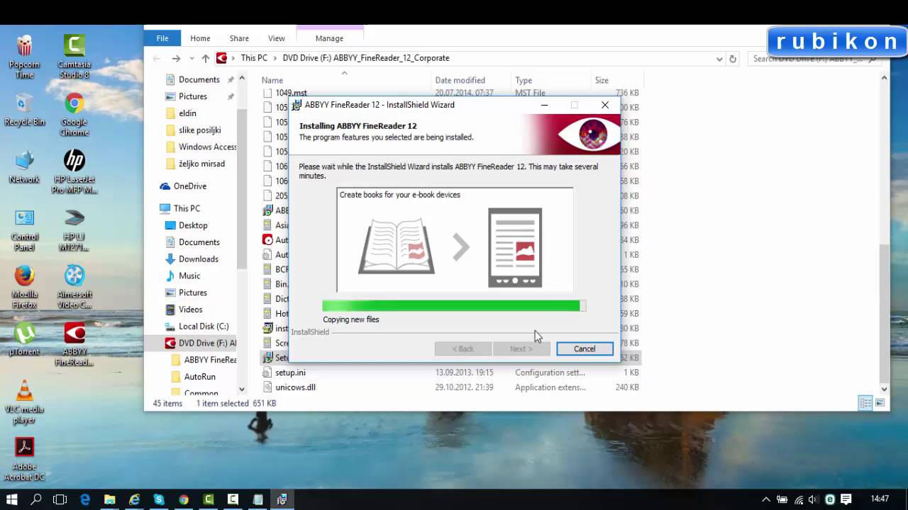Switch to installer task in taskbar
This screenshot has height=510, width=908.
coord(282,499)
